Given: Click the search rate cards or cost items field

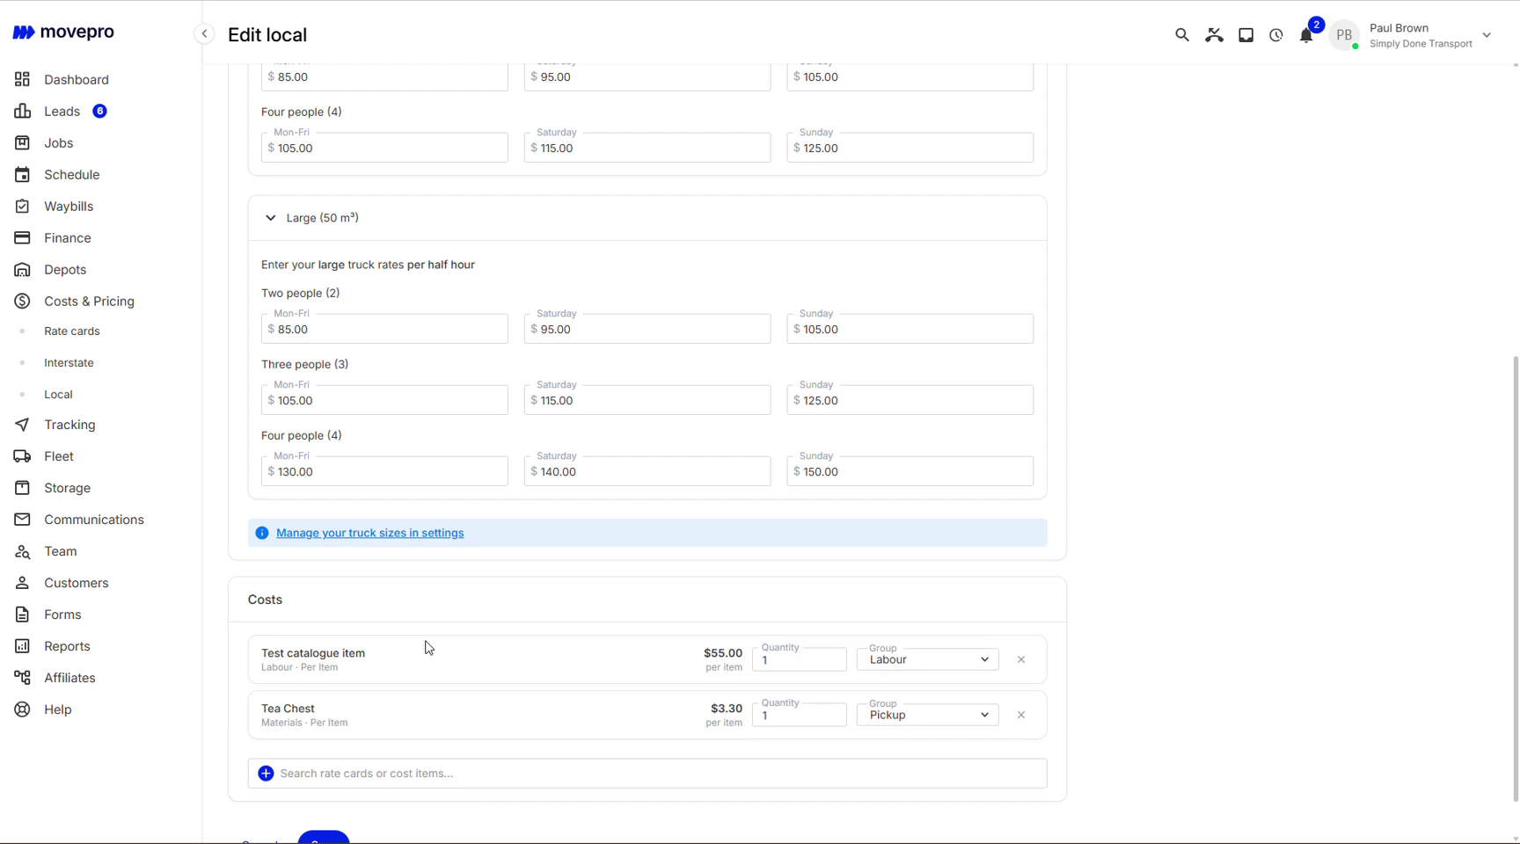Looking at the screenshot, I should click(647, 774).
